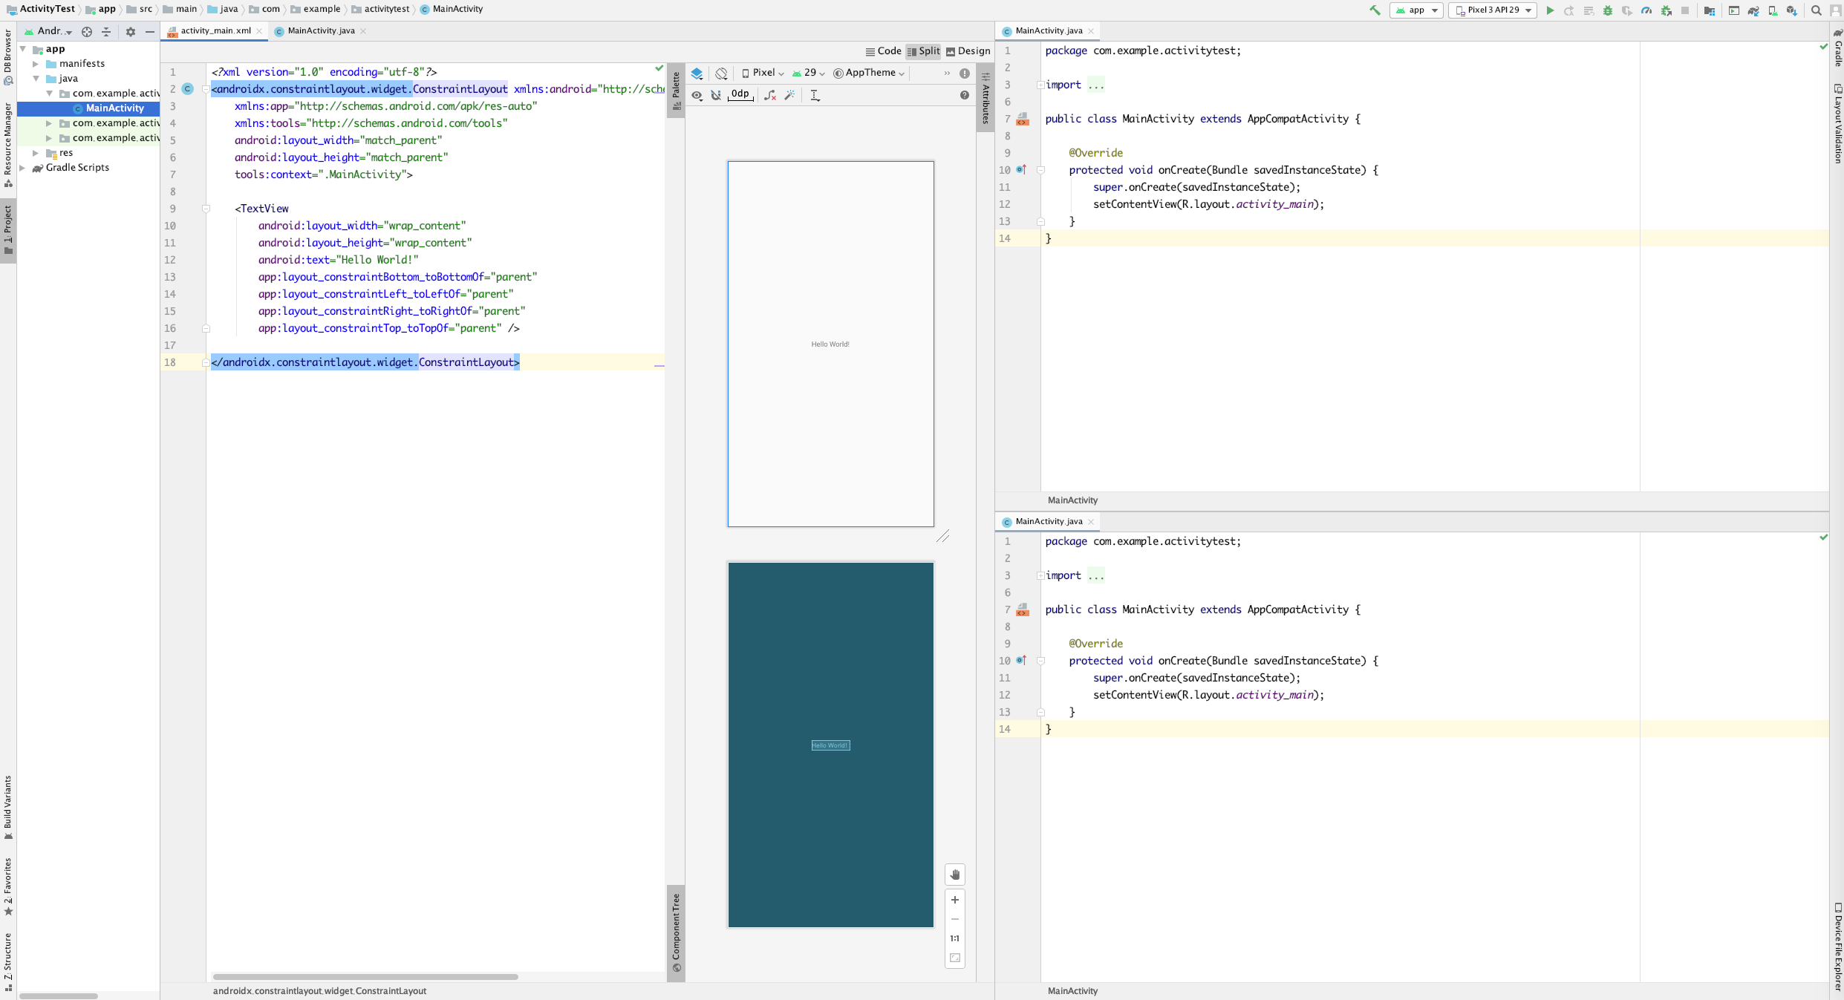Screen dimensions: 1844x1000
Task: Open the Pixel 3 API 29 device selector
Action: (x=1493, y=10)
